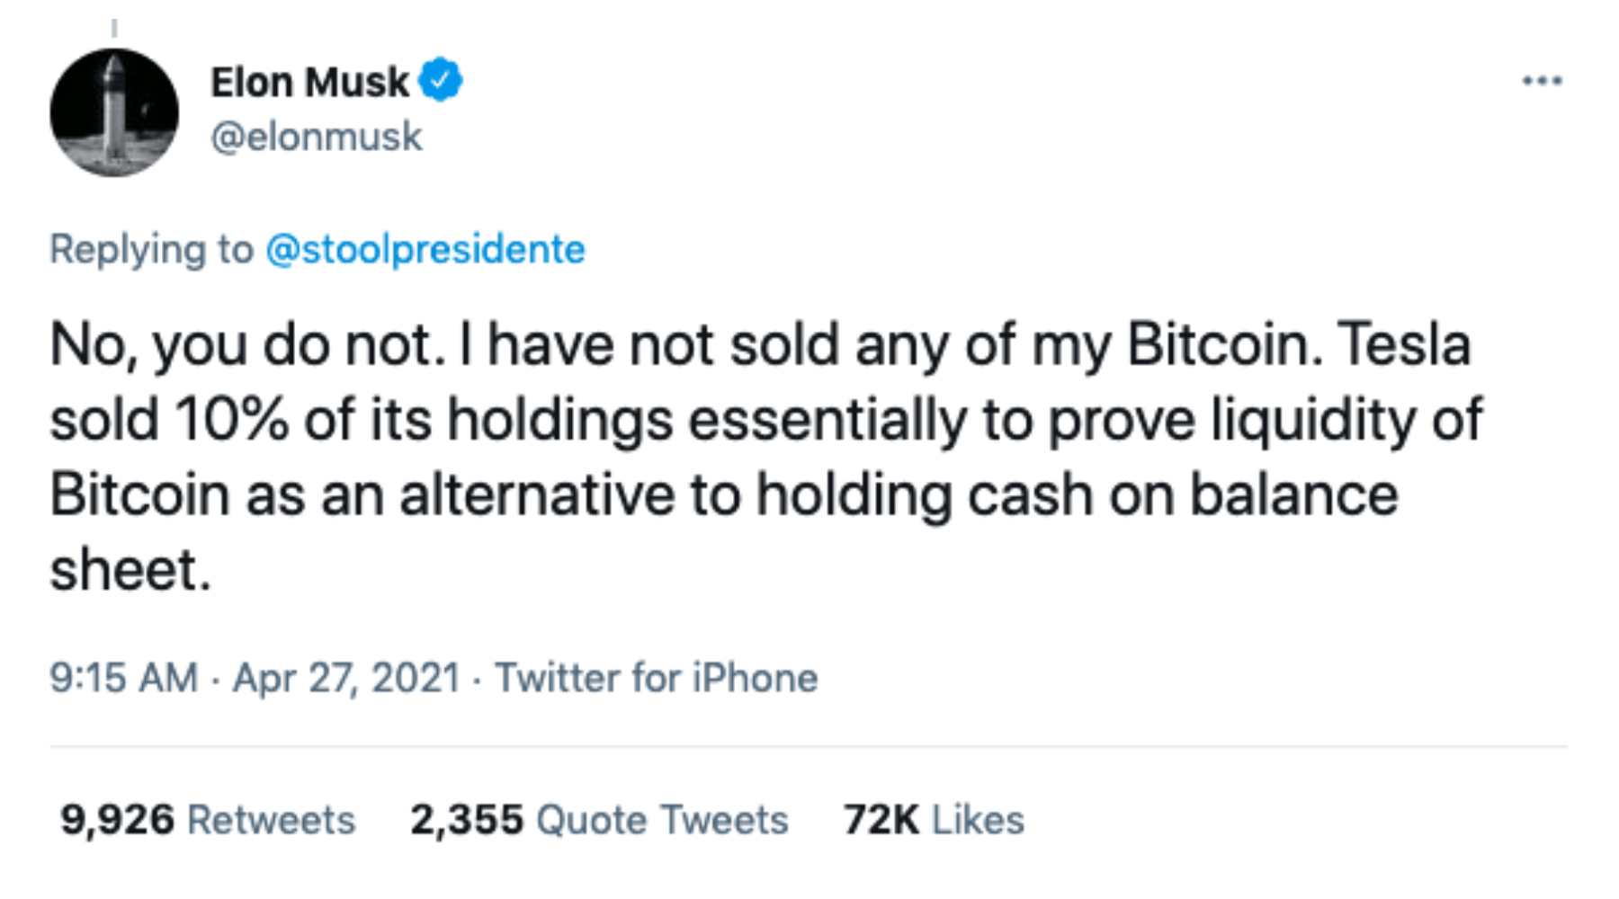Click the 2,355 quote tweet count

(466, 820)
